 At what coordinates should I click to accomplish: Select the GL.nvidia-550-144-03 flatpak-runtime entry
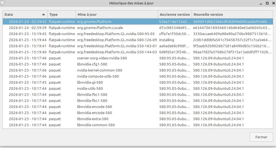tap(117, 52)
